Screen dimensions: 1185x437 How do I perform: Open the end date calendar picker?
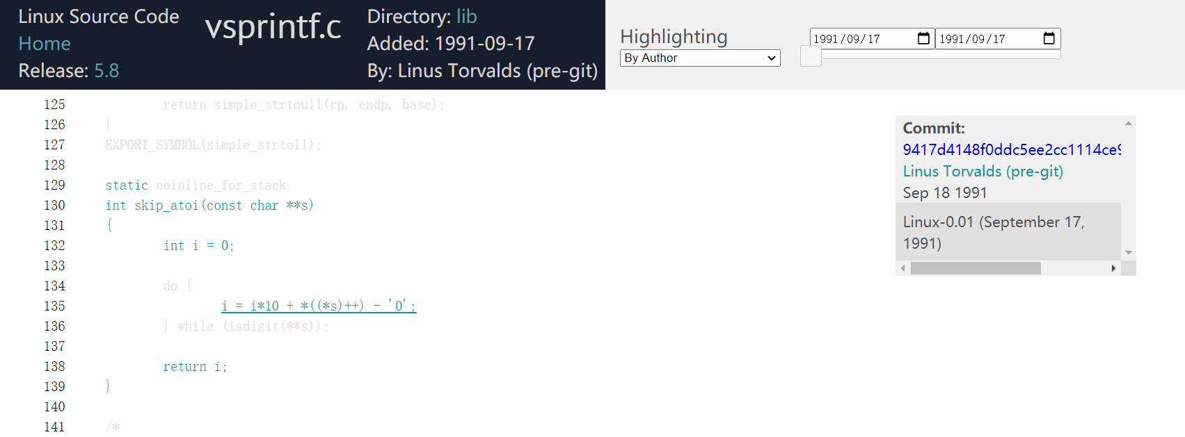(x=1049, y=39)
